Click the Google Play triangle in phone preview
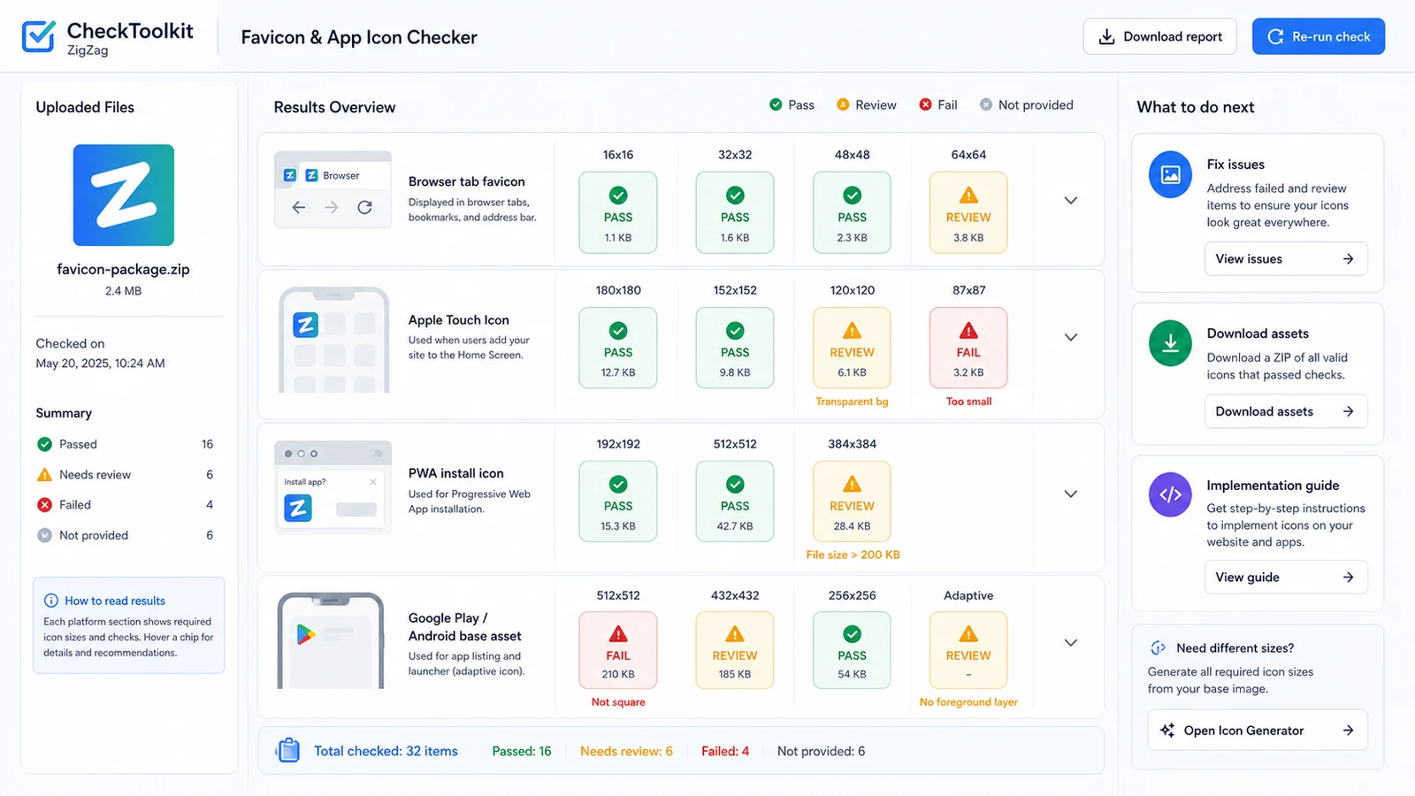This screenshot has height=796, width=1415. pos(306,634)
